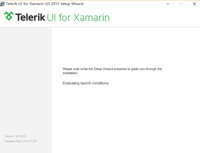Viewport: 200px width, 153px height.
Task: Click 'Setup Wizard' in the title bar text
Action: click(72, 4)
